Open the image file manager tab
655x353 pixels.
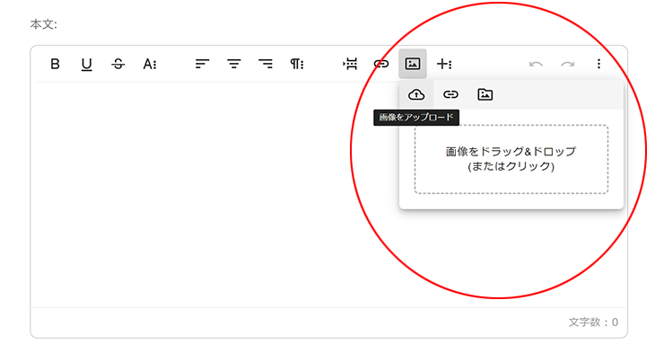[485, 94]
